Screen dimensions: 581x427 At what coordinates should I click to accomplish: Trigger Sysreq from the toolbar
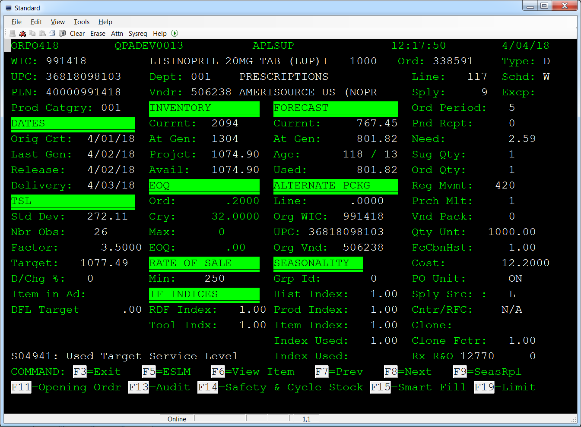pos(138,33)
